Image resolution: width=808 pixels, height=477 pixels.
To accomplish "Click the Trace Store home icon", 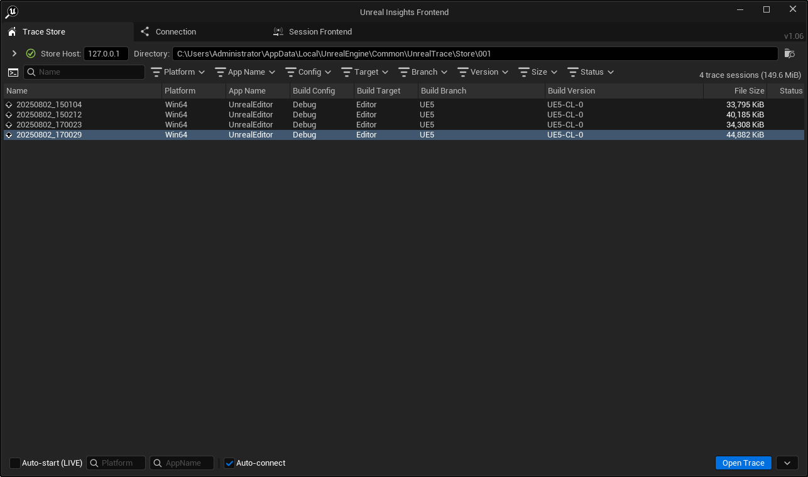I will [x=12, y=31].
